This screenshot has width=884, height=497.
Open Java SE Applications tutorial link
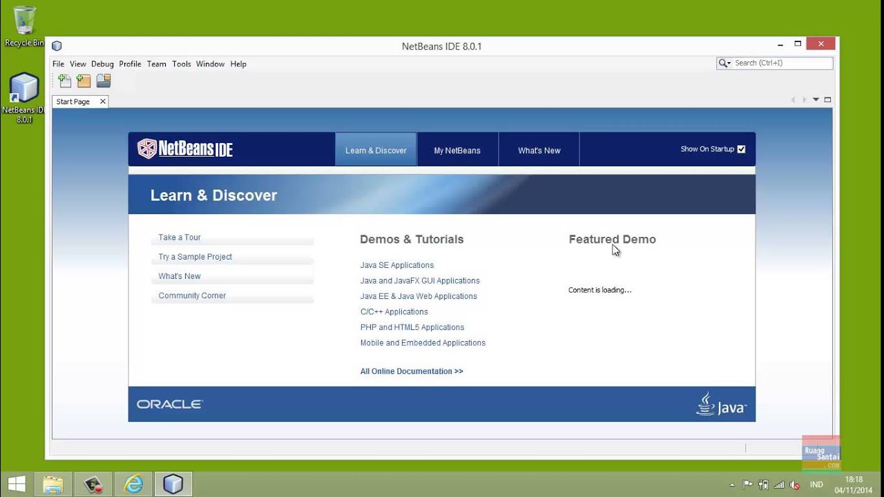[397, 265]
